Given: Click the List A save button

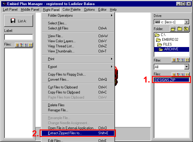Looking at the screenshot, I should [18, 21].
